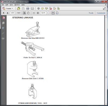Click the delete page icon
The image size is (108, 106).
pos(50,8)
